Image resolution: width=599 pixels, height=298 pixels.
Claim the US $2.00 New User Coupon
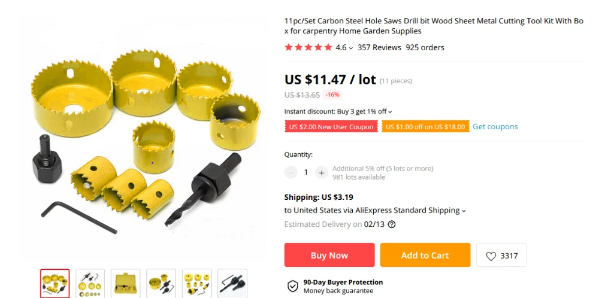tap(331, 127)
